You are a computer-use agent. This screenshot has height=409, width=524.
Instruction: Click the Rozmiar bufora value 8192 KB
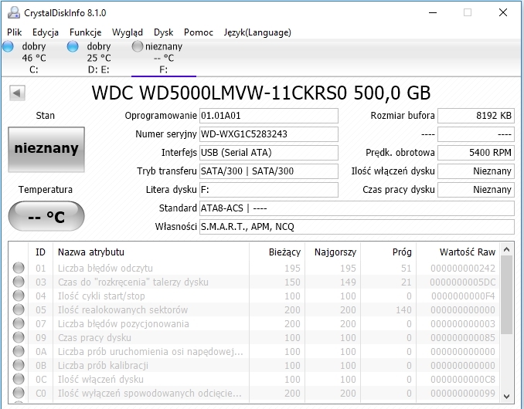(476, 116)
